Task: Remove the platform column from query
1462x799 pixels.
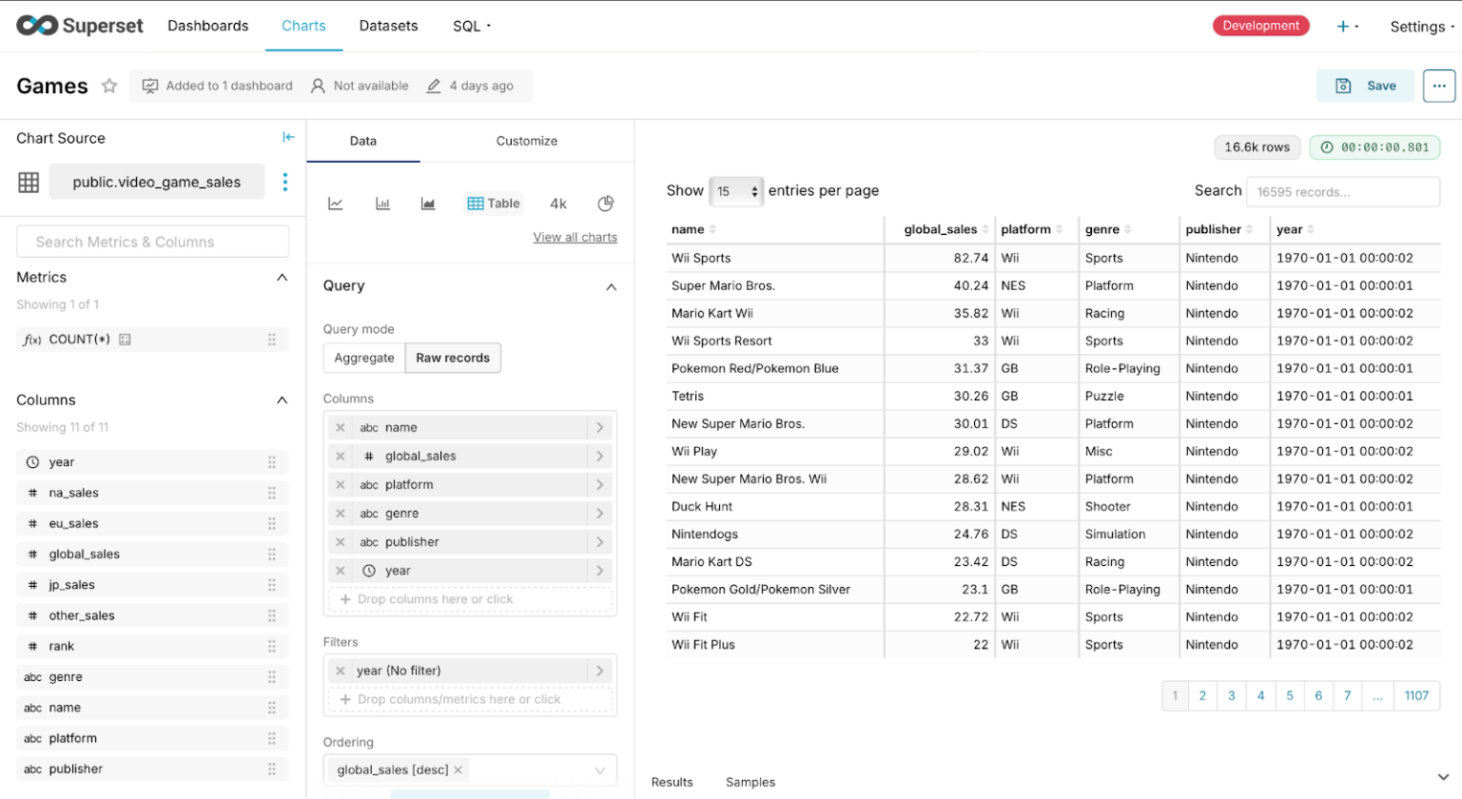Action: click(x=340, y=485)
